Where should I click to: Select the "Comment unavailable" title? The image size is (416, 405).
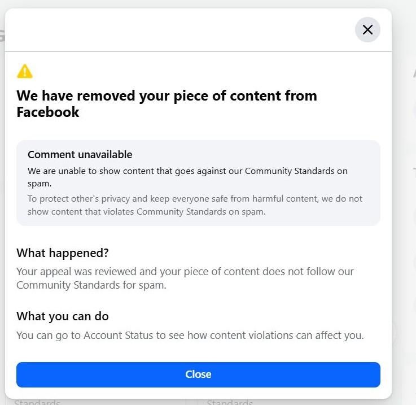pyautogui.click(x=80, y=155)
